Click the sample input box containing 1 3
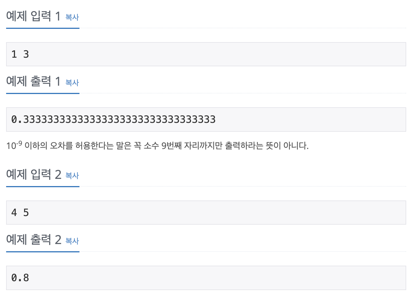This screenshot has width=412, height=297. tap(206, 54)
